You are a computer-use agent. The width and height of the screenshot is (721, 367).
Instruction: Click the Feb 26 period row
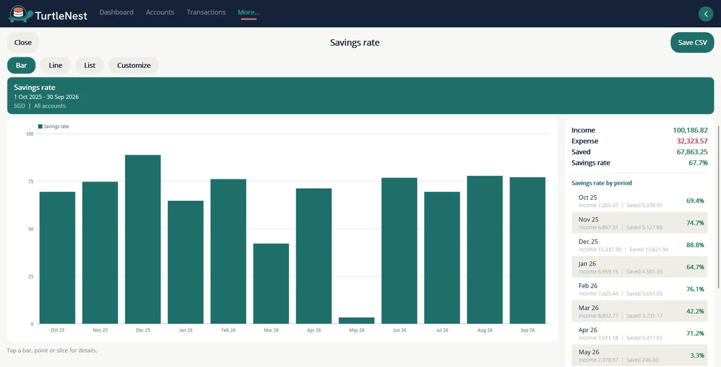[640, 290]
